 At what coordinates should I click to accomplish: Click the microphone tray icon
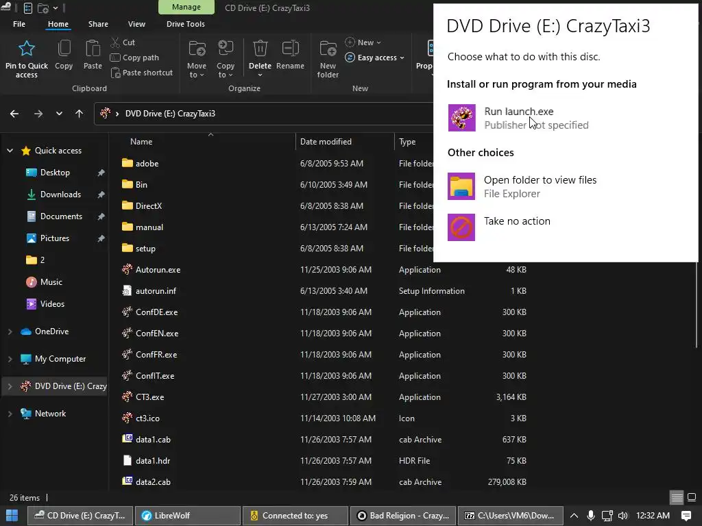coord(590,516)
